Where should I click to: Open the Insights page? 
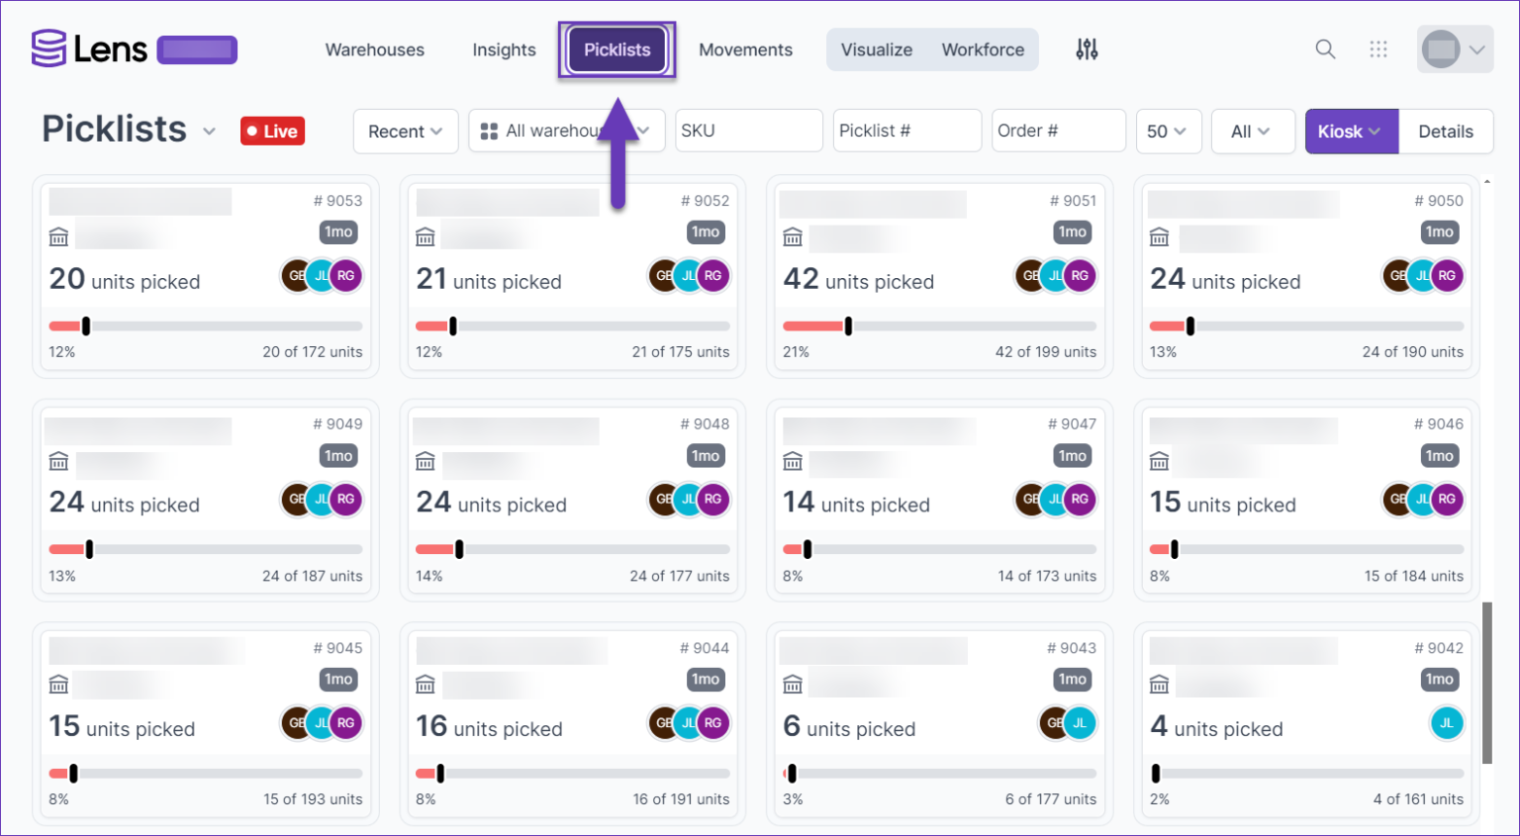504,49
